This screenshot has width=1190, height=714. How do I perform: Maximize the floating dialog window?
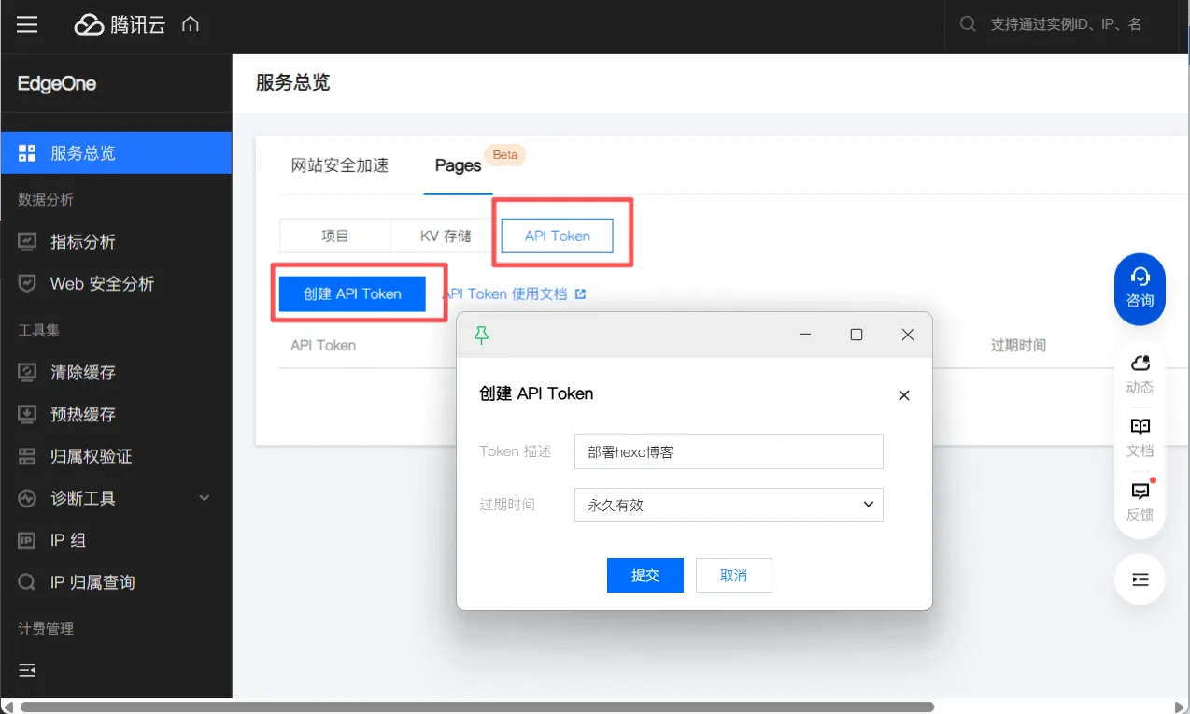click(x=857, y=335)
